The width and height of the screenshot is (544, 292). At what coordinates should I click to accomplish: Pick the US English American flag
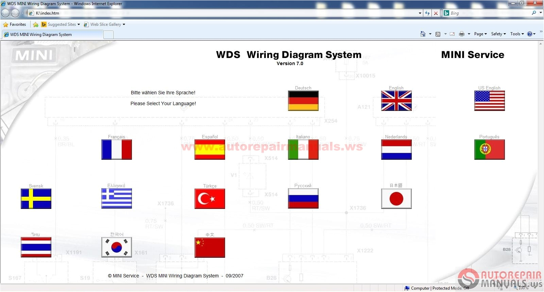coord(490,101)
